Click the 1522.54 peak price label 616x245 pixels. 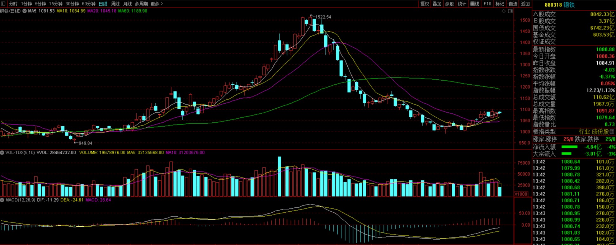[x=323, y=17]
